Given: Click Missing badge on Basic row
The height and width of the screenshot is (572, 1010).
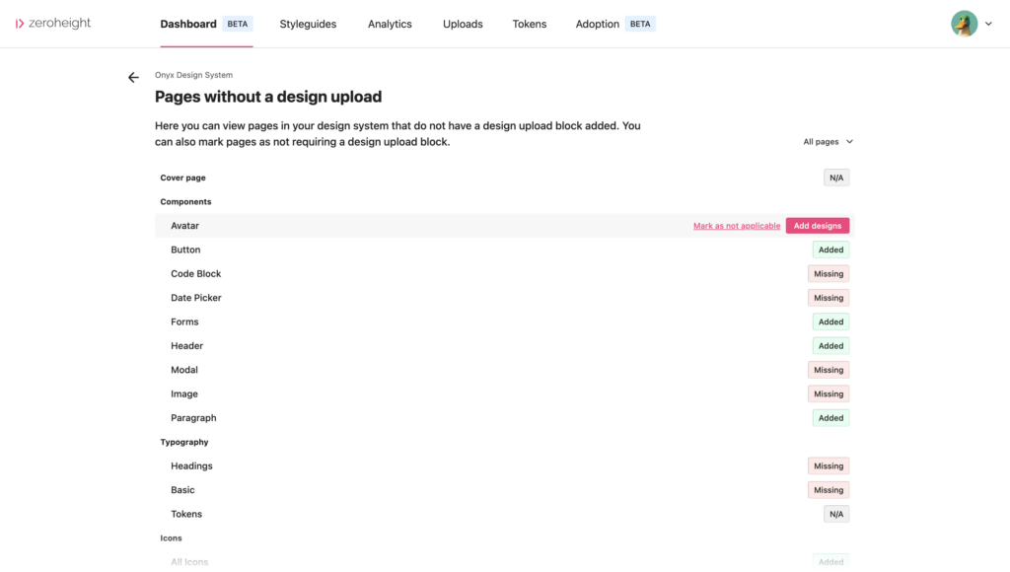Looking at the screenshot, I should point(829,490).
